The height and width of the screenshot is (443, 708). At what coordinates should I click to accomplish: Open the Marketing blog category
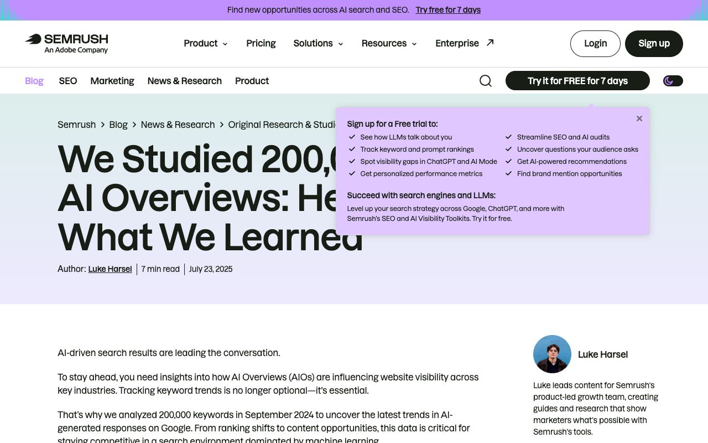(112, 81)
